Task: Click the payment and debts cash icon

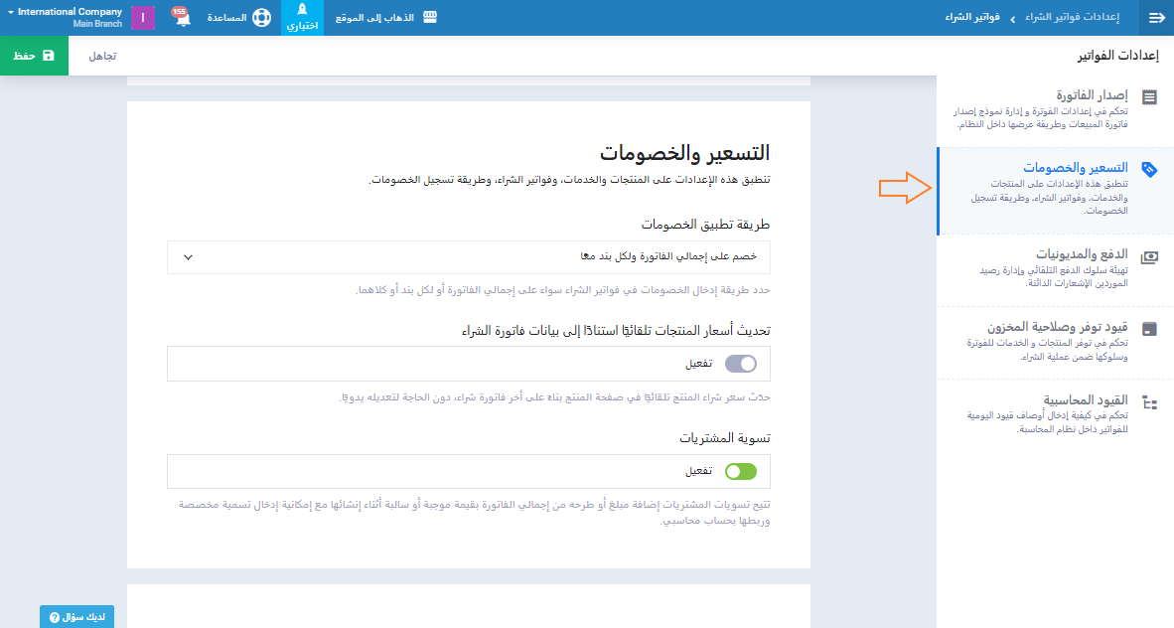Action: click(x=1149, y=256)
